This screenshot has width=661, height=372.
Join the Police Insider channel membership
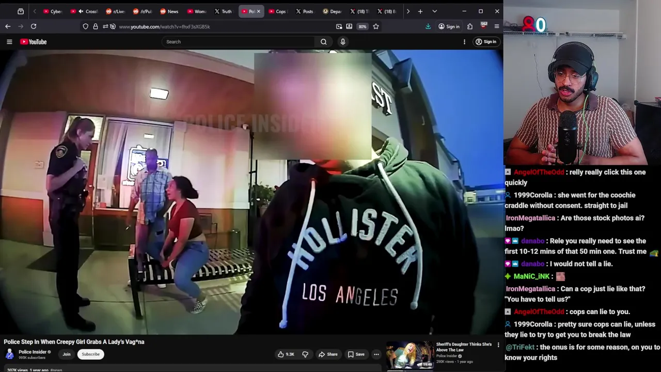[x=67, y=354]
